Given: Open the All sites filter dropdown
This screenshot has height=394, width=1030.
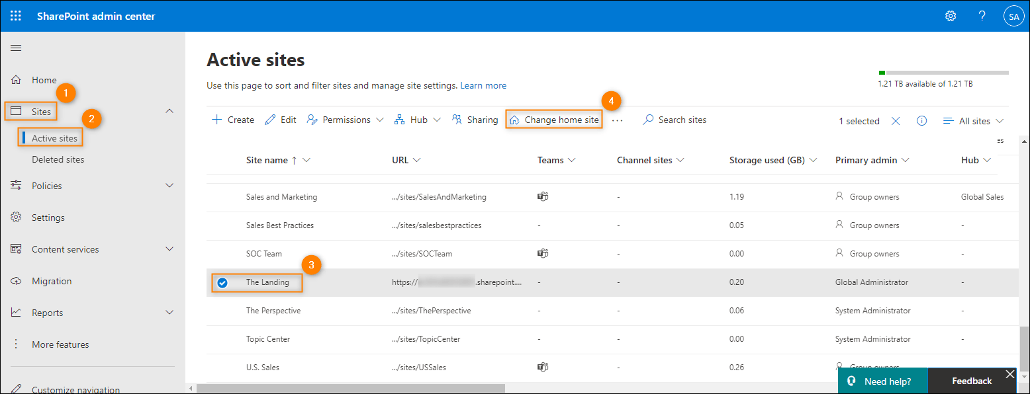Looking at the screenshot, I should point(973,121).
